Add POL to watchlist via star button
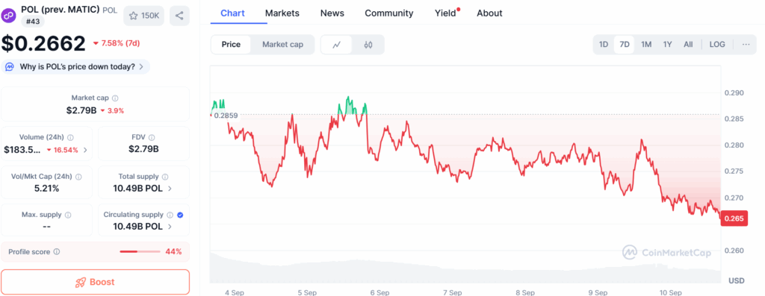765x296 pixels. click(x=144, y=16)
